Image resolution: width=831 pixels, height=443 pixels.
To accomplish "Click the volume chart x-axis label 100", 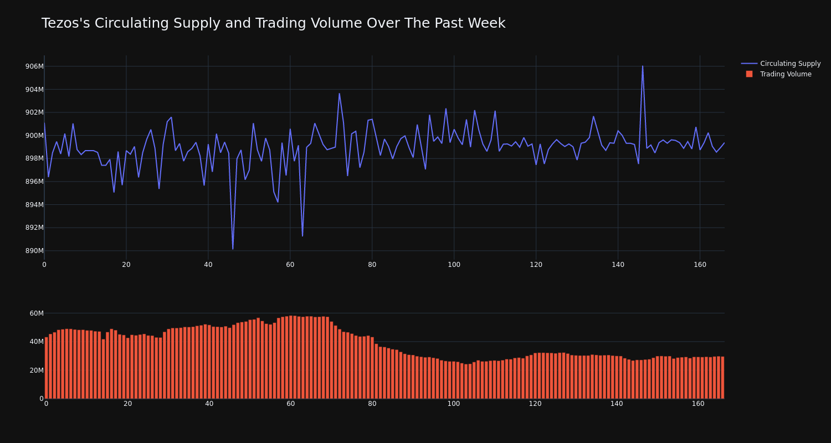I will coord(454,404).
